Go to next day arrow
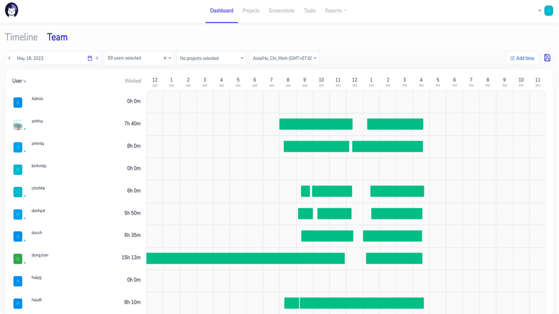Viewport: 559px width, 314px height. pos(97,58)
